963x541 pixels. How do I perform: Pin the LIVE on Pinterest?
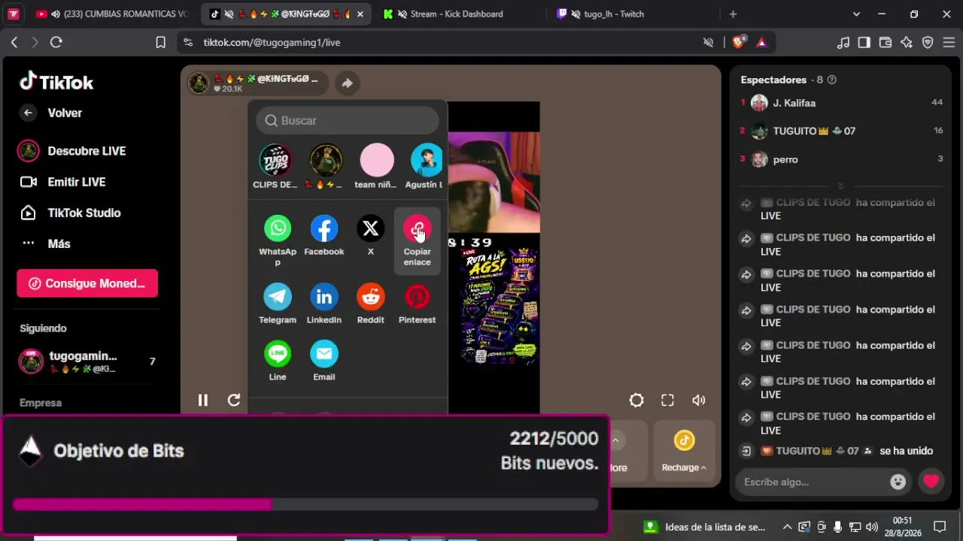(417, 304)
